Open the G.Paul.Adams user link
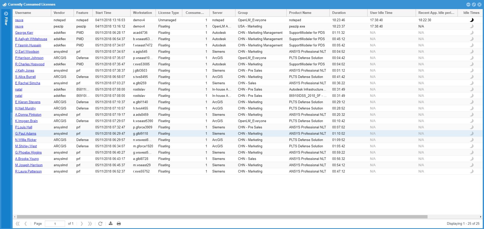484x229 pixels. pos(26,133)
